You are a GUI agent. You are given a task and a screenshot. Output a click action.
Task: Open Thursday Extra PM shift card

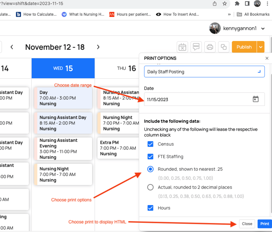coord(118,148)
